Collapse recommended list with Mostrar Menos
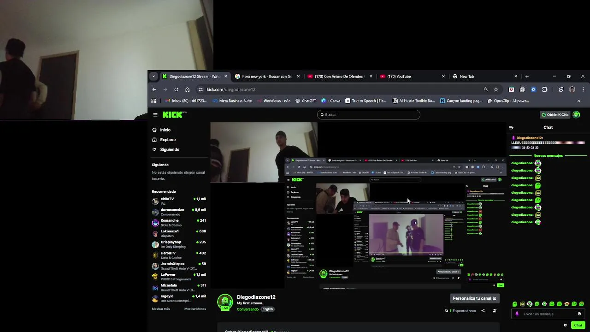 click(x=195, y=309)
